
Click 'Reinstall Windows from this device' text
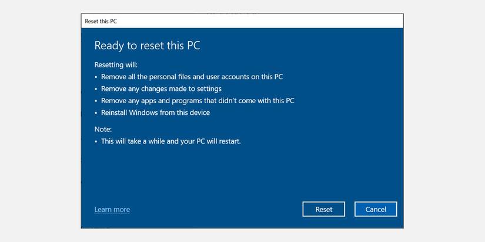(x=155, y=113)
